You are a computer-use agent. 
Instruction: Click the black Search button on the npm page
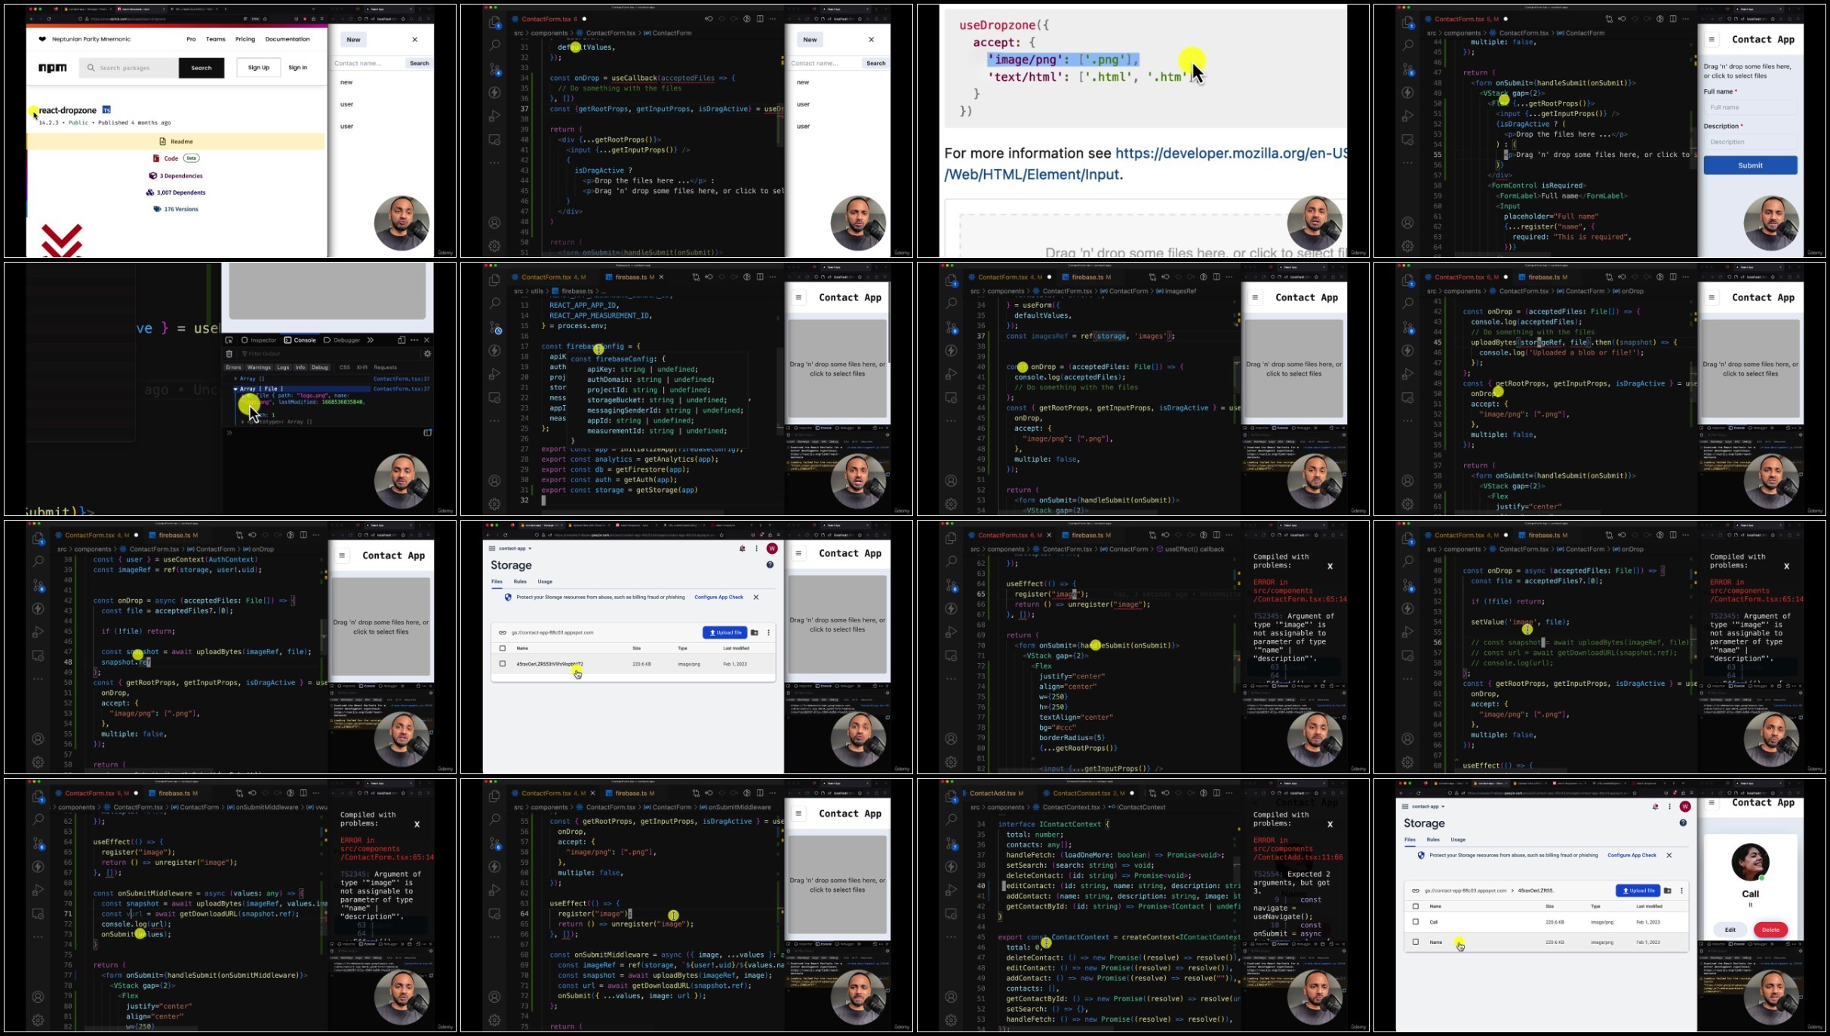pyautogui.click(x=201, y=68)
